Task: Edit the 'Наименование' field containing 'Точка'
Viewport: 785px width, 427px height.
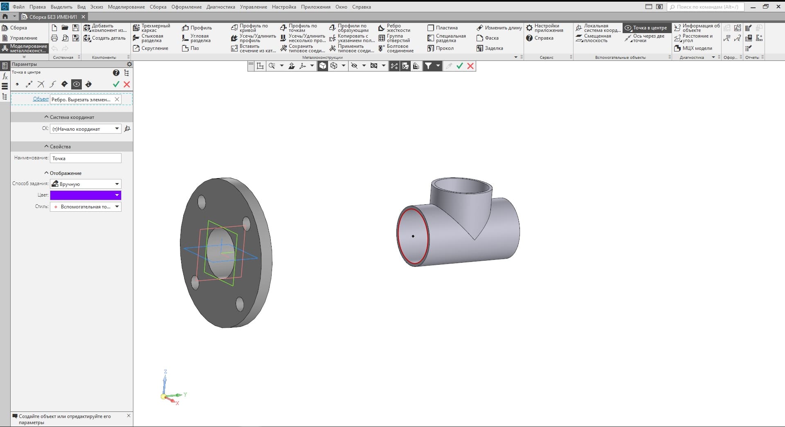Action: pyautogui.click(x=85, y=158)
